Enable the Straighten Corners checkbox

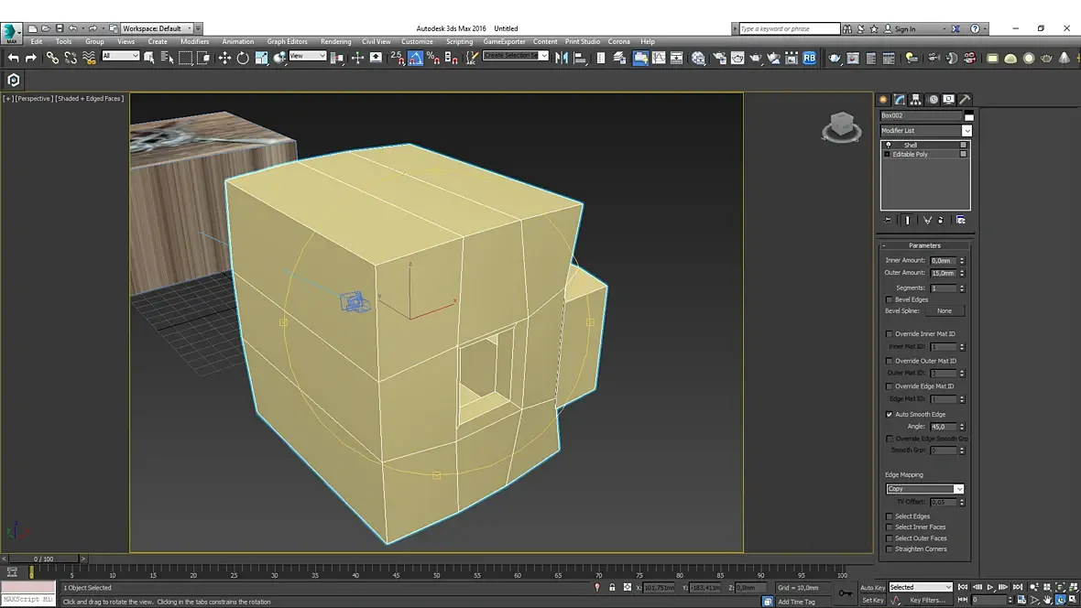tap(889, 549)
